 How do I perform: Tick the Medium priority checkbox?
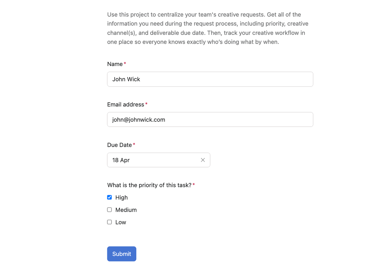coord(109,210)
